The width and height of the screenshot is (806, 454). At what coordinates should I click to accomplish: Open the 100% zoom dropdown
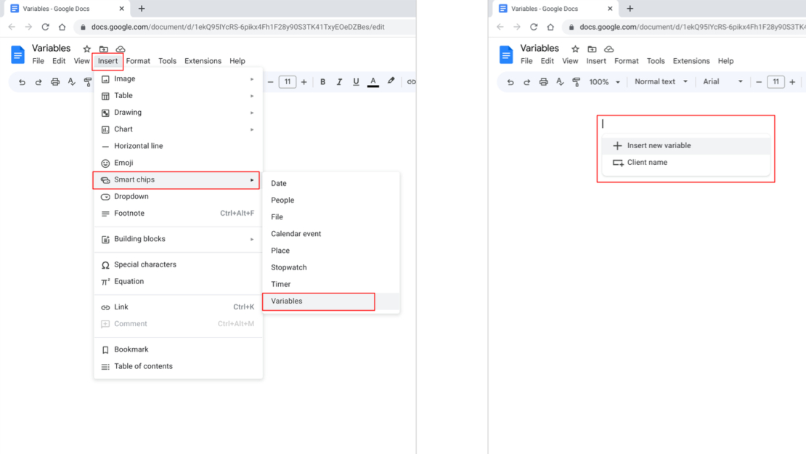click(601, 81)
